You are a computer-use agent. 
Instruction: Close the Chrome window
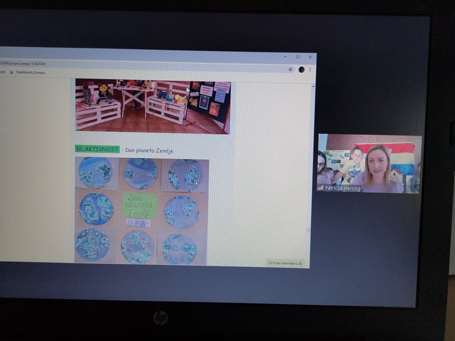310,57
